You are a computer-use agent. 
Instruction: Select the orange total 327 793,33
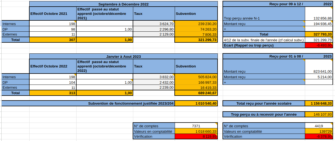[319, 34]
